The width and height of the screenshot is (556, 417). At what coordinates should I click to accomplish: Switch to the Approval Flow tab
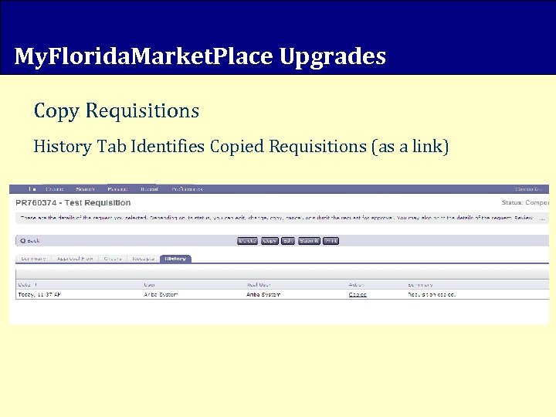point(75,259)
